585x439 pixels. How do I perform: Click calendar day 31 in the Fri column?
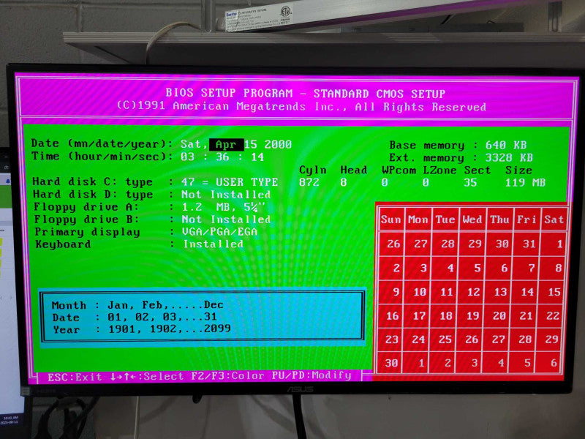(529, 244)
